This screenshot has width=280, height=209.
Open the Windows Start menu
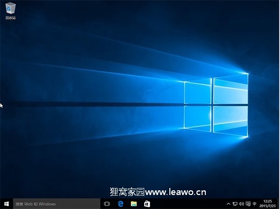(x=7, y=204)
